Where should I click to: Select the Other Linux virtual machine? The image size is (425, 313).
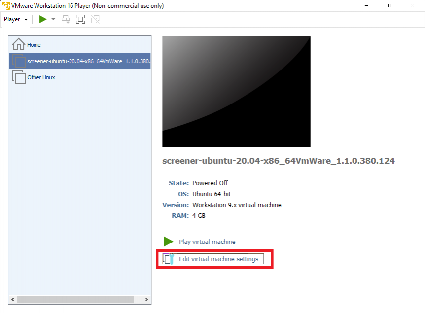pyautogui.click(x=41, y=77)
